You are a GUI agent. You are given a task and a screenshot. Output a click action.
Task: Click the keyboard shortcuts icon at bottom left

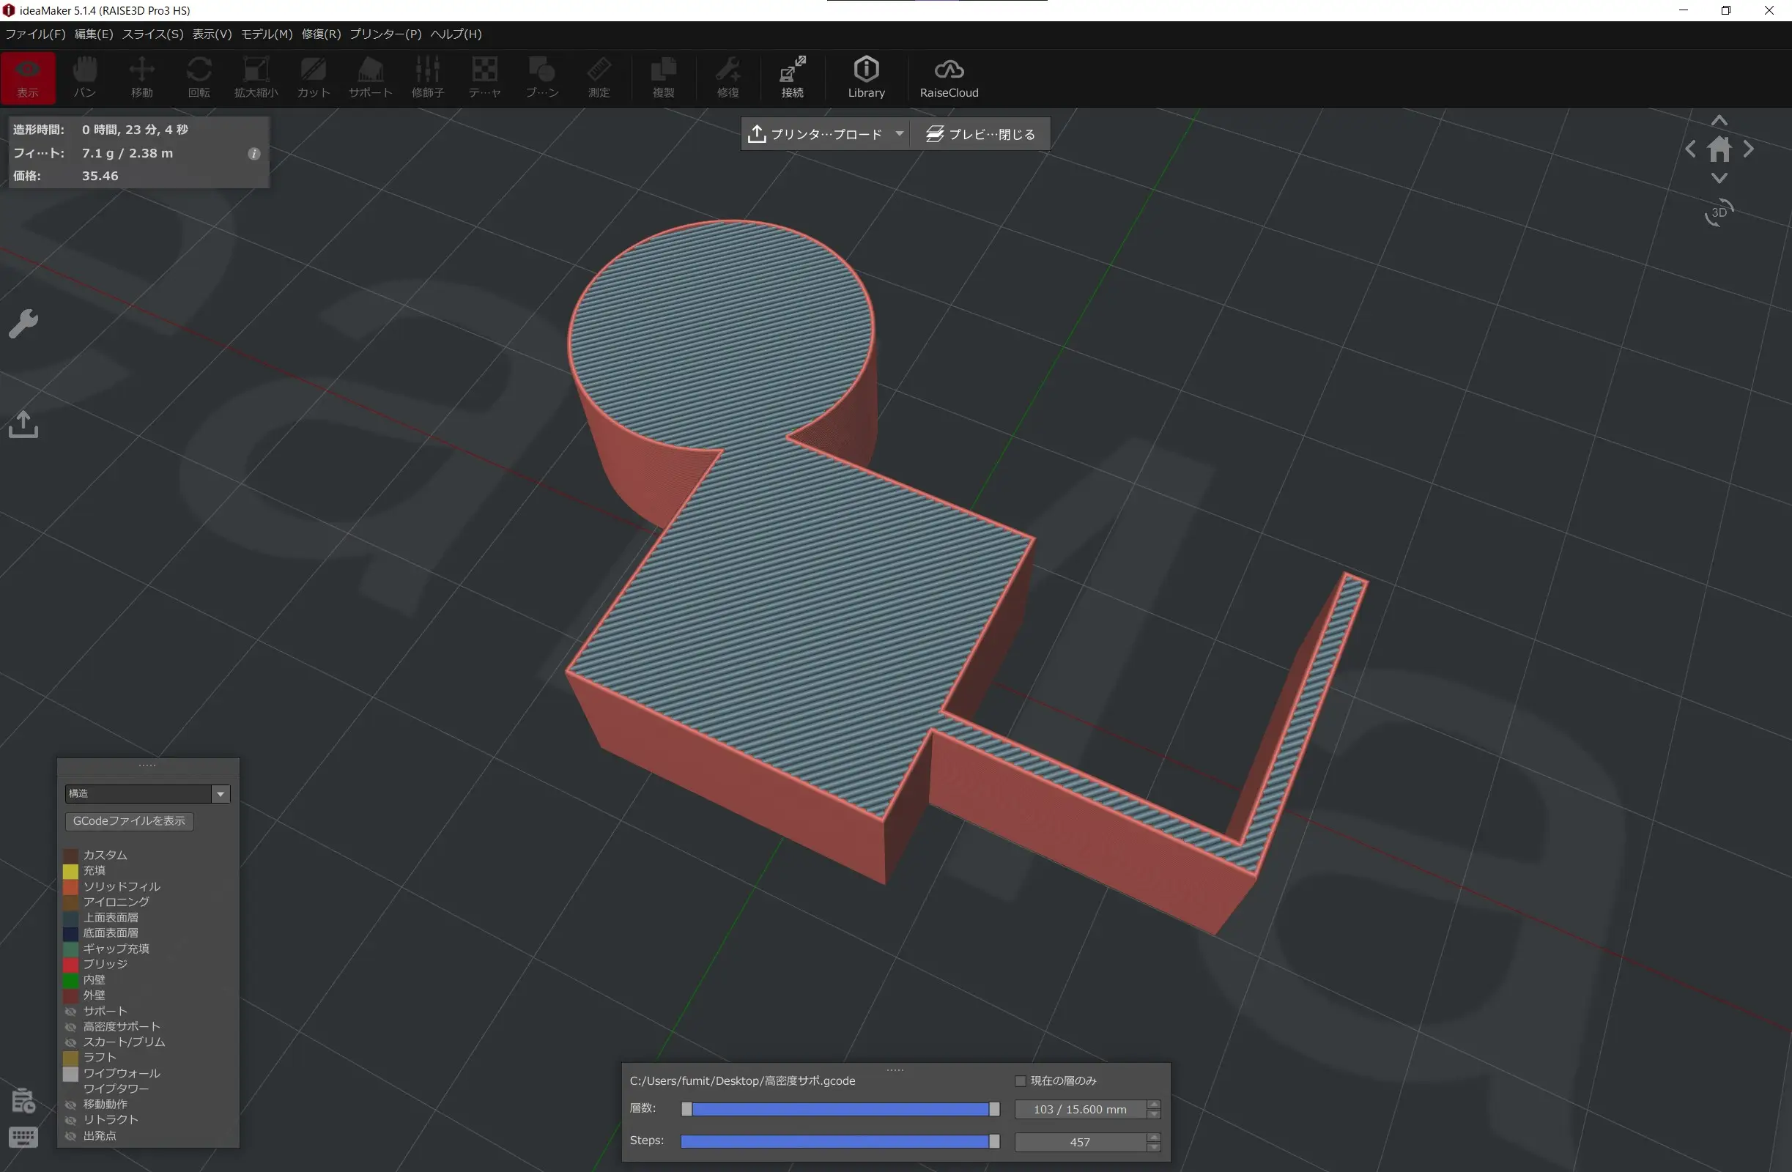[23, 1137]
